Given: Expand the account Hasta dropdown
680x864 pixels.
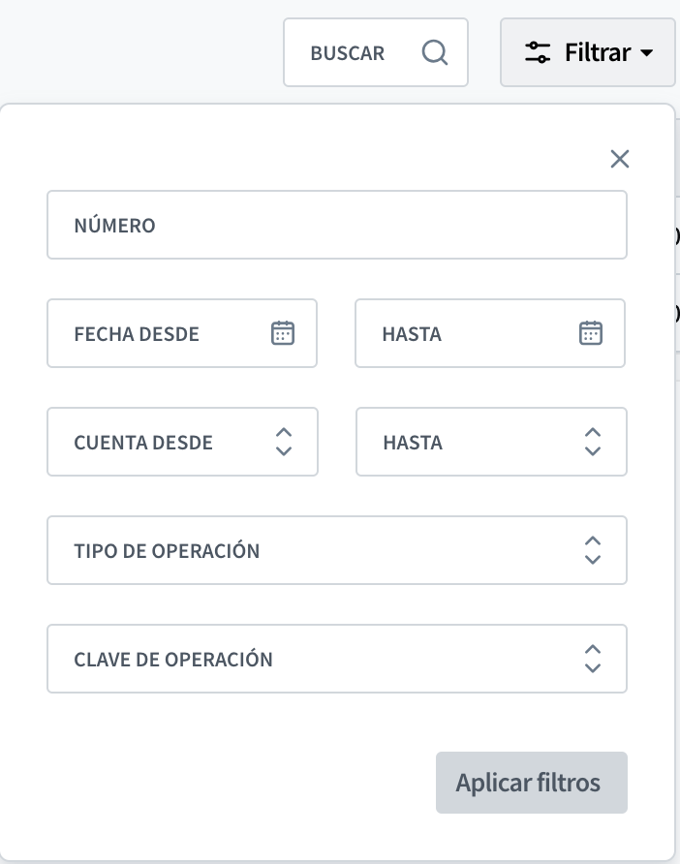Looking at the screenshot, I should tap(491, 442).
